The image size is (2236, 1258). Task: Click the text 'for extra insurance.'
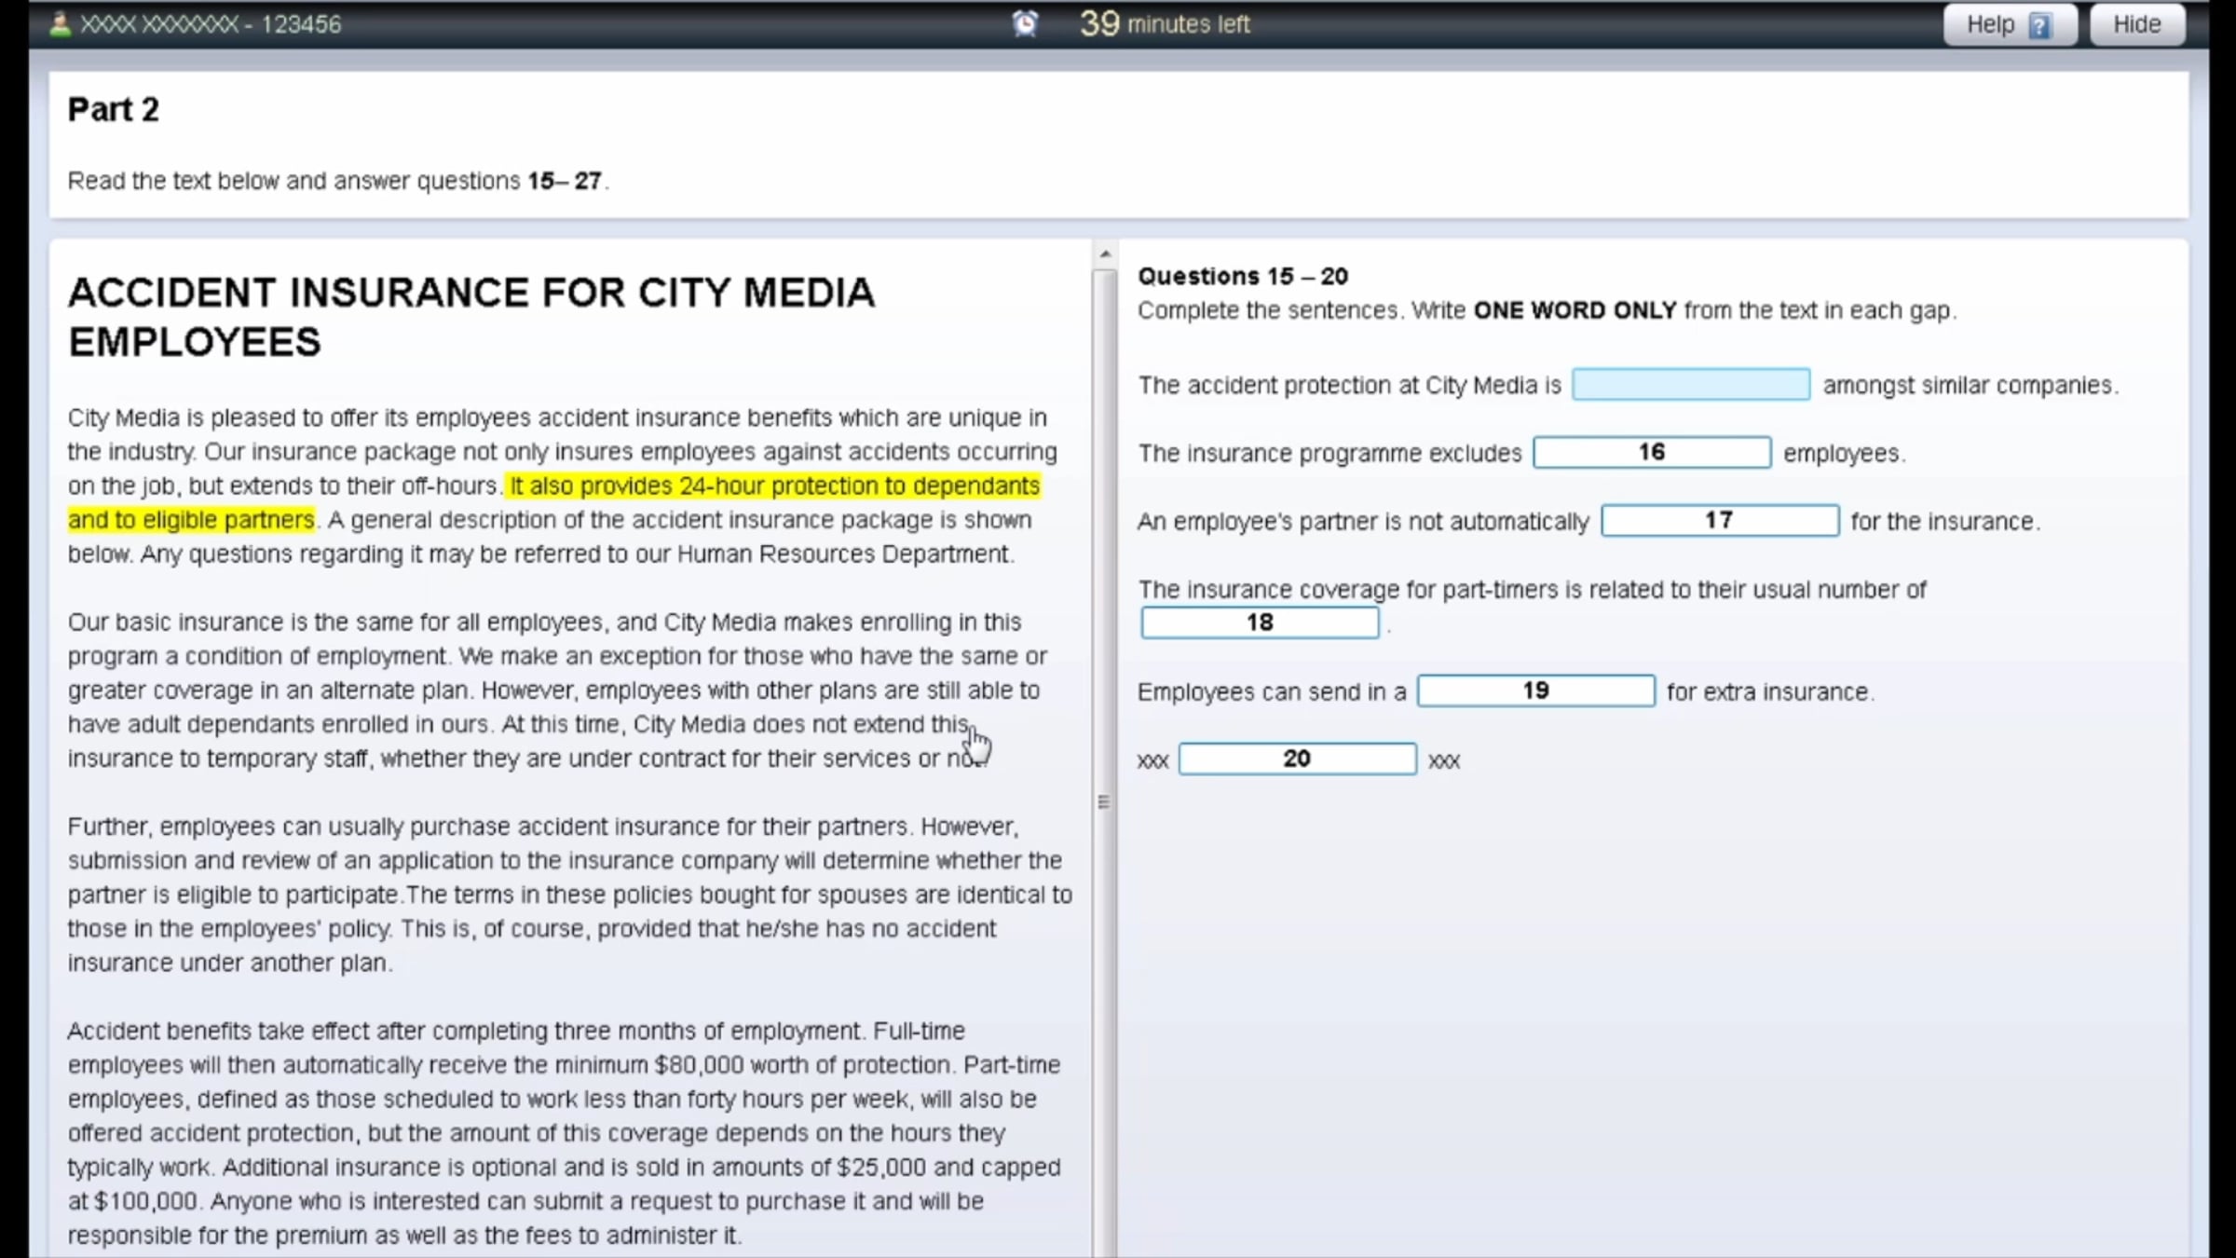pos(1770,691)
